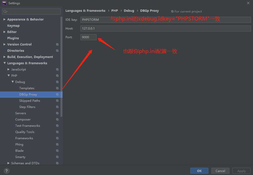Click the project-level icon beside Blade
The height and width of the screenshot is (175, 253).
57,151
